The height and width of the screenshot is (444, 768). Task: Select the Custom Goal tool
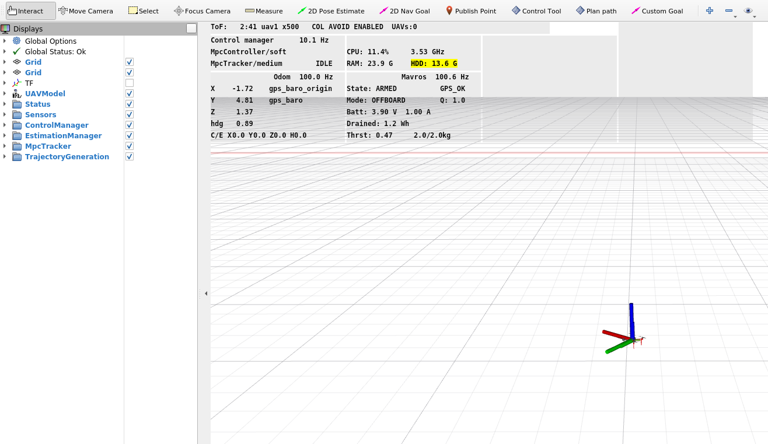click(x=657, y=11)
